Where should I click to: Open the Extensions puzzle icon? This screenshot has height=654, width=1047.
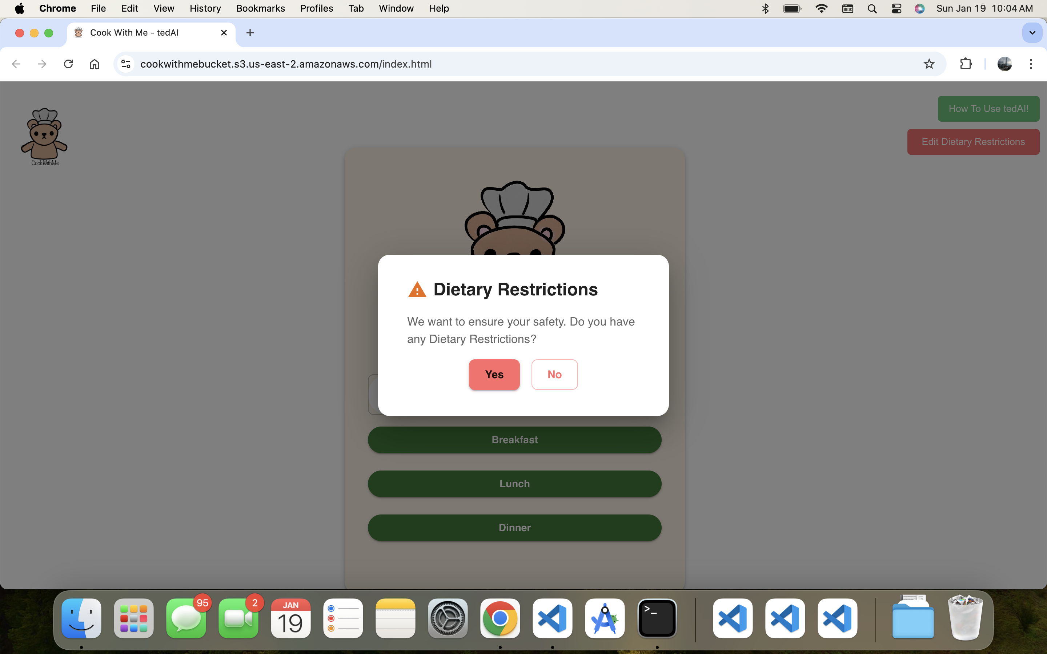[x=966, y=64]
